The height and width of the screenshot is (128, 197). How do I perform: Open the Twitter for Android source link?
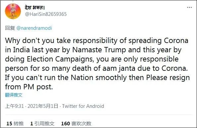[83, 106]
